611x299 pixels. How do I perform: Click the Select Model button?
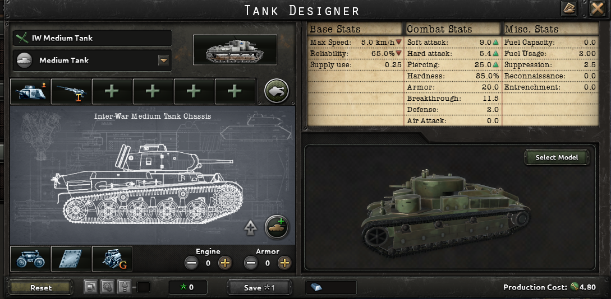point(557,157)
